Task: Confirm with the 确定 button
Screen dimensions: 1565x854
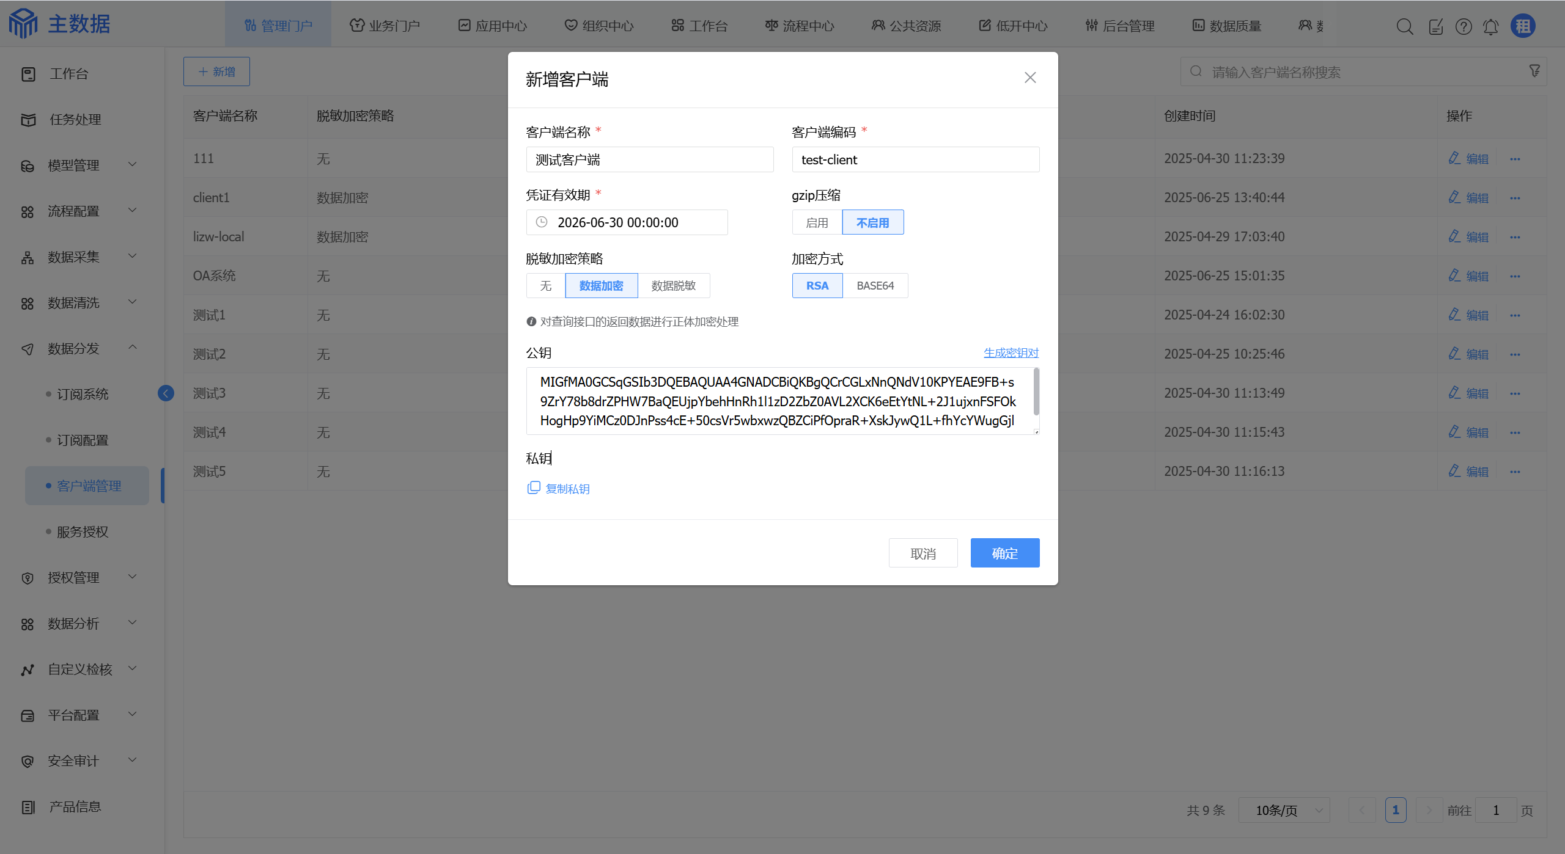Action: (1004, 553)
